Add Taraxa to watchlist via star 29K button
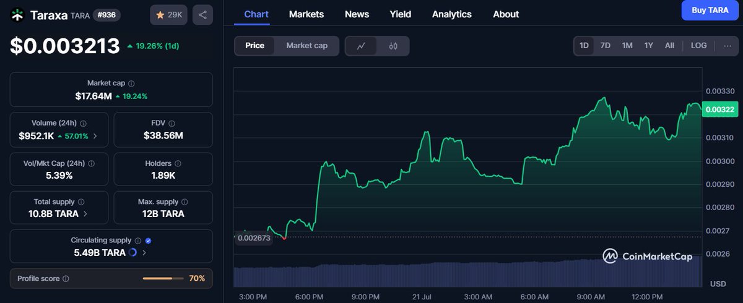 [168, 14]
